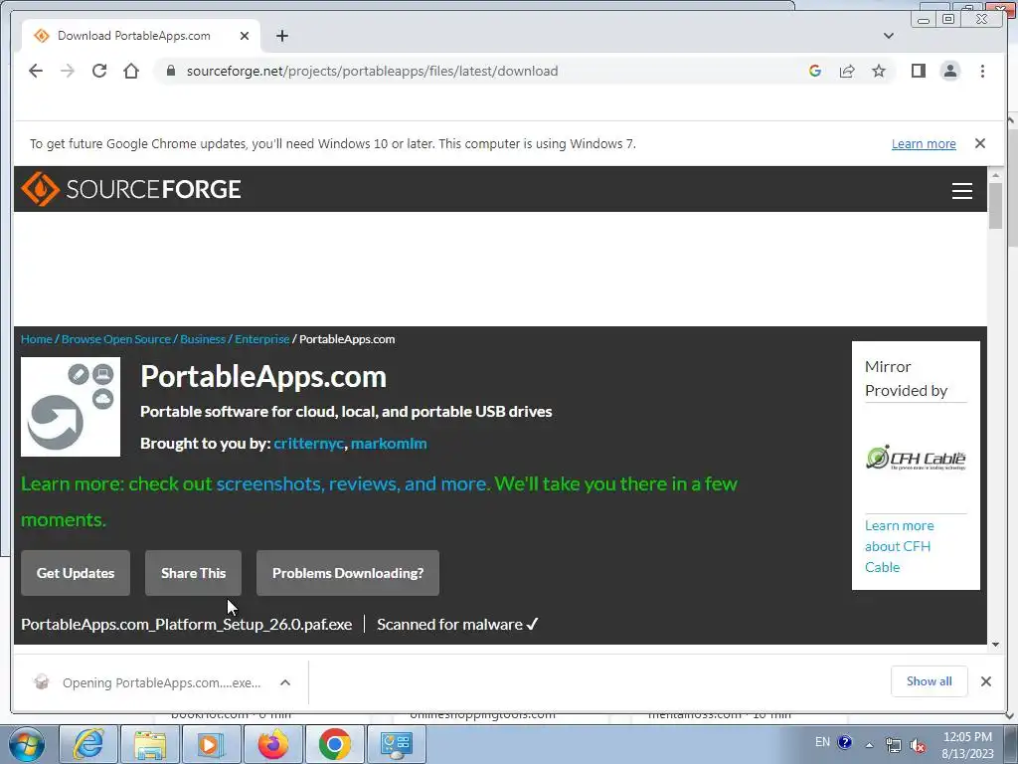Screen dimensions: 1018x764
Task: Open Browse Open Source breadcrumb
Action: pos(116,339)
